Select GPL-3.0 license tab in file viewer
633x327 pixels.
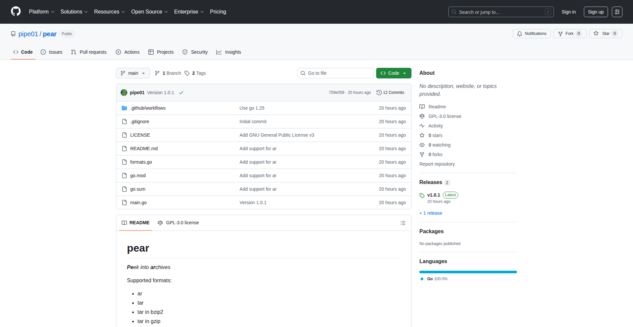[x=178, y=223]
